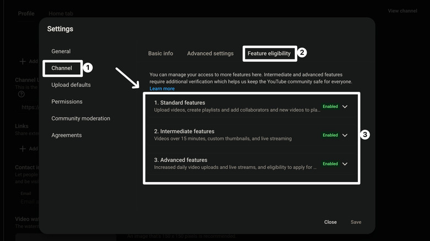This screenshot has height=241, width=430.
Task: Open Community moderation settings
Action: click(x=80, y=118)
